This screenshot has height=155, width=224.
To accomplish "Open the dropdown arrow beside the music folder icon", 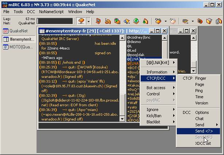I will [x=166, y=21].
